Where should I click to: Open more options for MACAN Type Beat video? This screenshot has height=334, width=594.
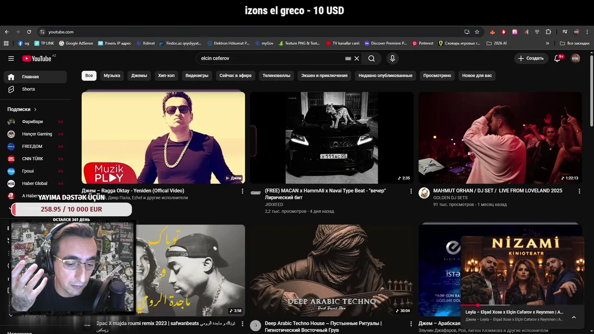pos(411,191)
